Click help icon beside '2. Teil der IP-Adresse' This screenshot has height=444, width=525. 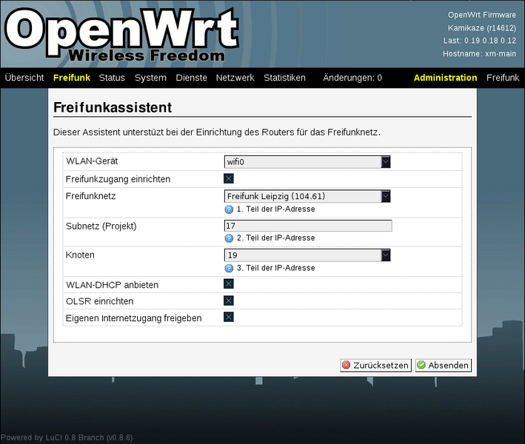229,238
